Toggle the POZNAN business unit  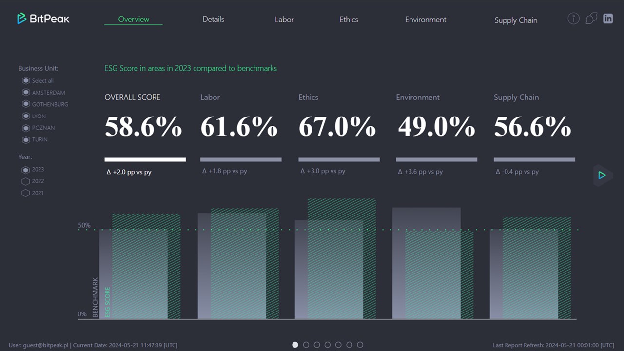click(38, 128)
